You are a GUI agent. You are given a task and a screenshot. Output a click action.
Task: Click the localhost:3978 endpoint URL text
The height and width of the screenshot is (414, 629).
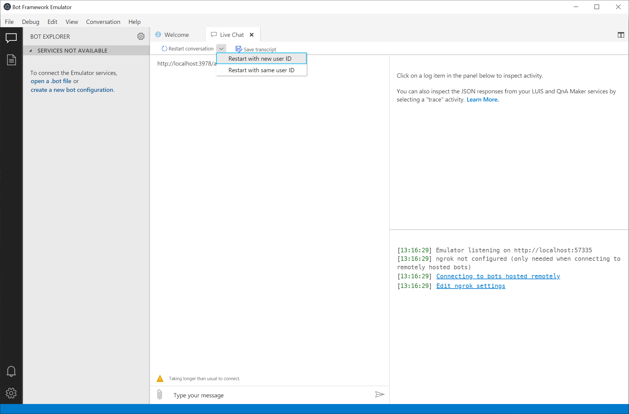click(x=187, y=63)
